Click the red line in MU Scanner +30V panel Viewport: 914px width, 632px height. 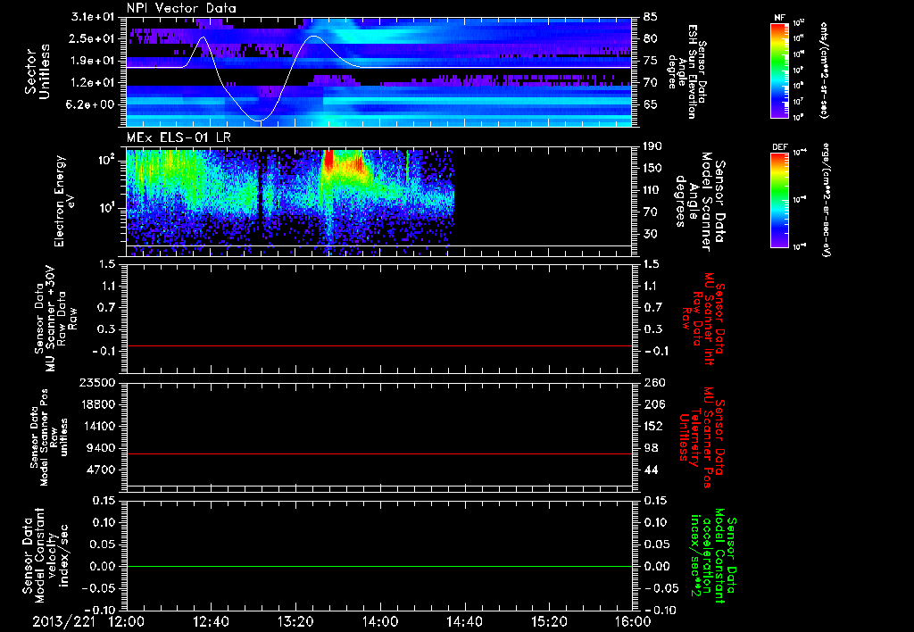pyautogui.click(x=379, y=345)
